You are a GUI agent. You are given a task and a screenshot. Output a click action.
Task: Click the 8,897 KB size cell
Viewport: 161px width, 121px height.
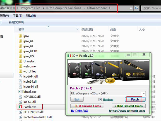pos(149,117)
